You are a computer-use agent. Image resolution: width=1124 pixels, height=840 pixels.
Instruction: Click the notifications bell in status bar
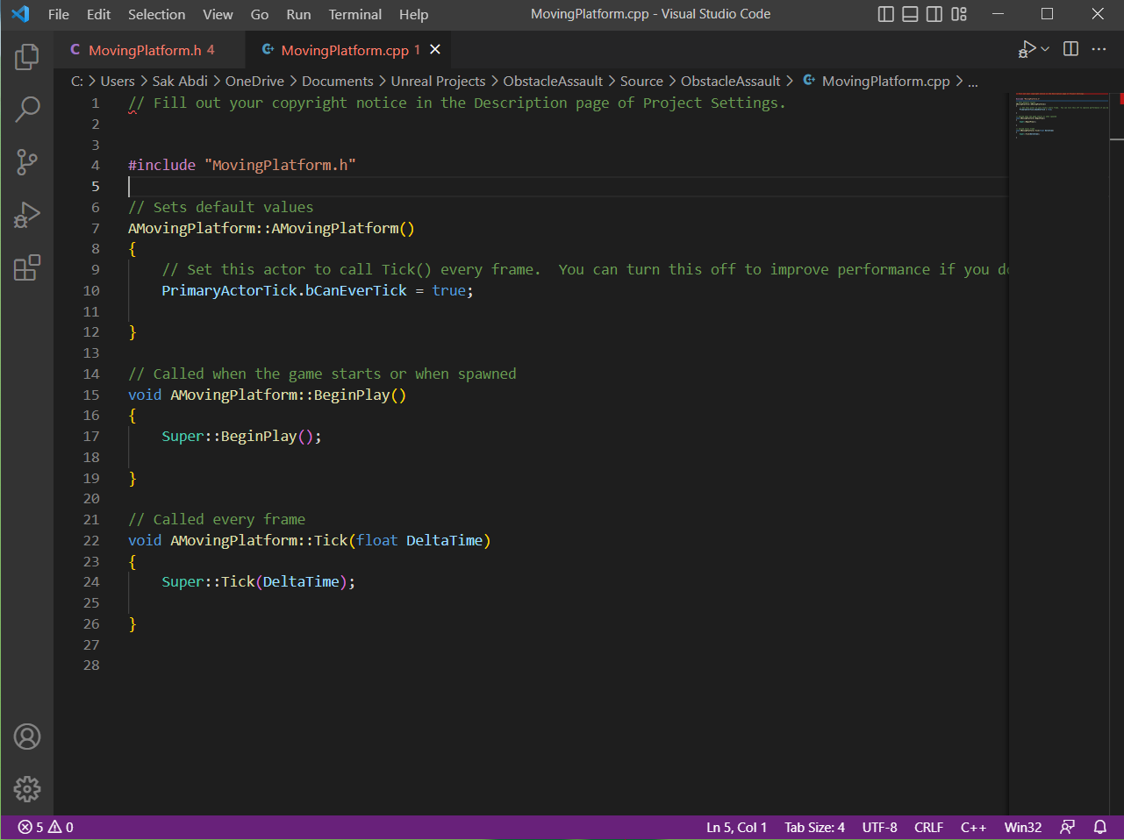1099,827
